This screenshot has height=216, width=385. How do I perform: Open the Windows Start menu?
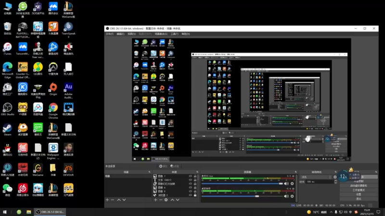[x=5, y=212]
